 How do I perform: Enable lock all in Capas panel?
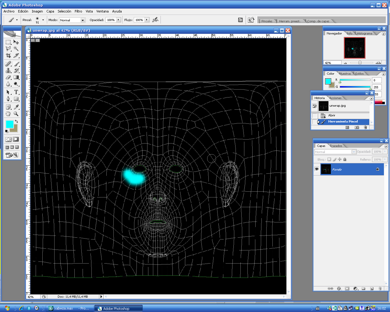click(345, 159)
